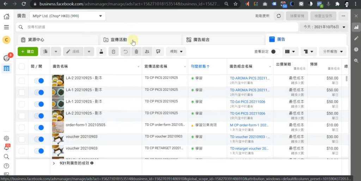This screenshot has height=181, width=361.
Task: Click the Facebook home icon in the sidebar
Action: 6,17
